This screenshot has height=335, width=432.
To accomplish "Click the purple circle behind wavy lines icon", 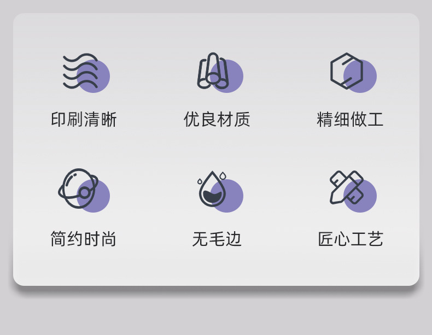I will [x=93, y=77].
